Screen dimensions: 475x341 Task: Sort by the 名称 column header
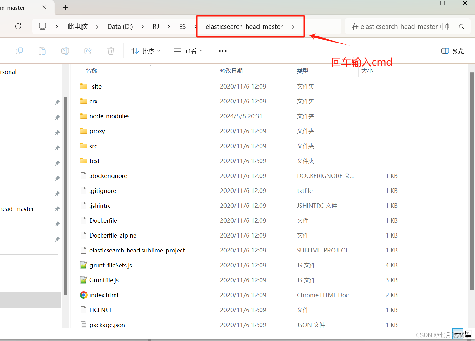coord(91,70)
